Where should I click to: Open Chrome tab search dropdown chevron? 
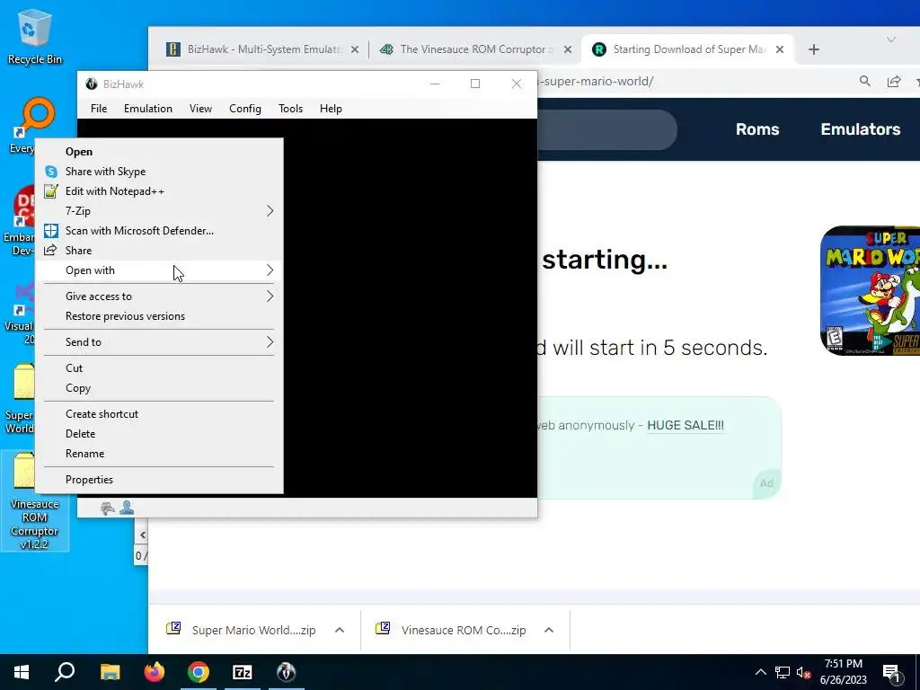[890, 40]
